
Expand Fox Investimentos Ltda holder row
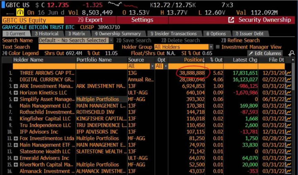point(16,139)
